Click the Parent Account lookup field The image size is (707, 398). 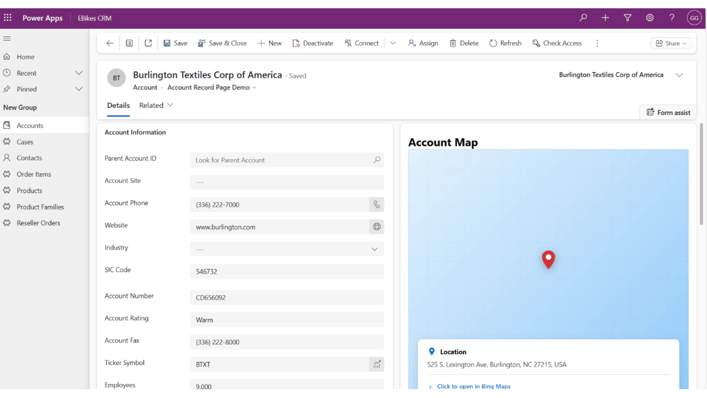click(287, 160)
